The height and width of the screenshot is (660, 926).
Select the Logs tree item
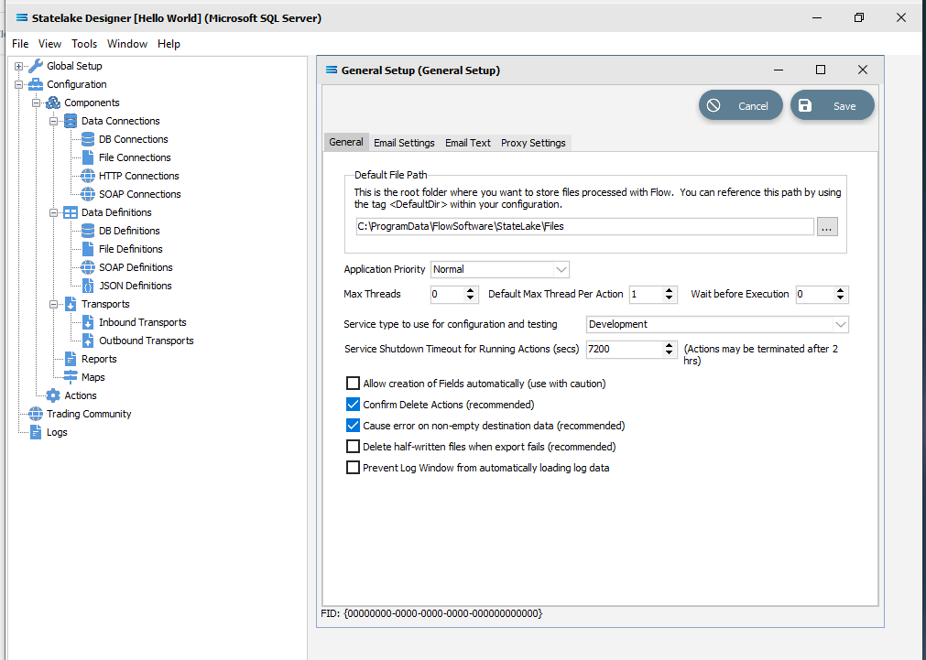click(x=57, y=432)
